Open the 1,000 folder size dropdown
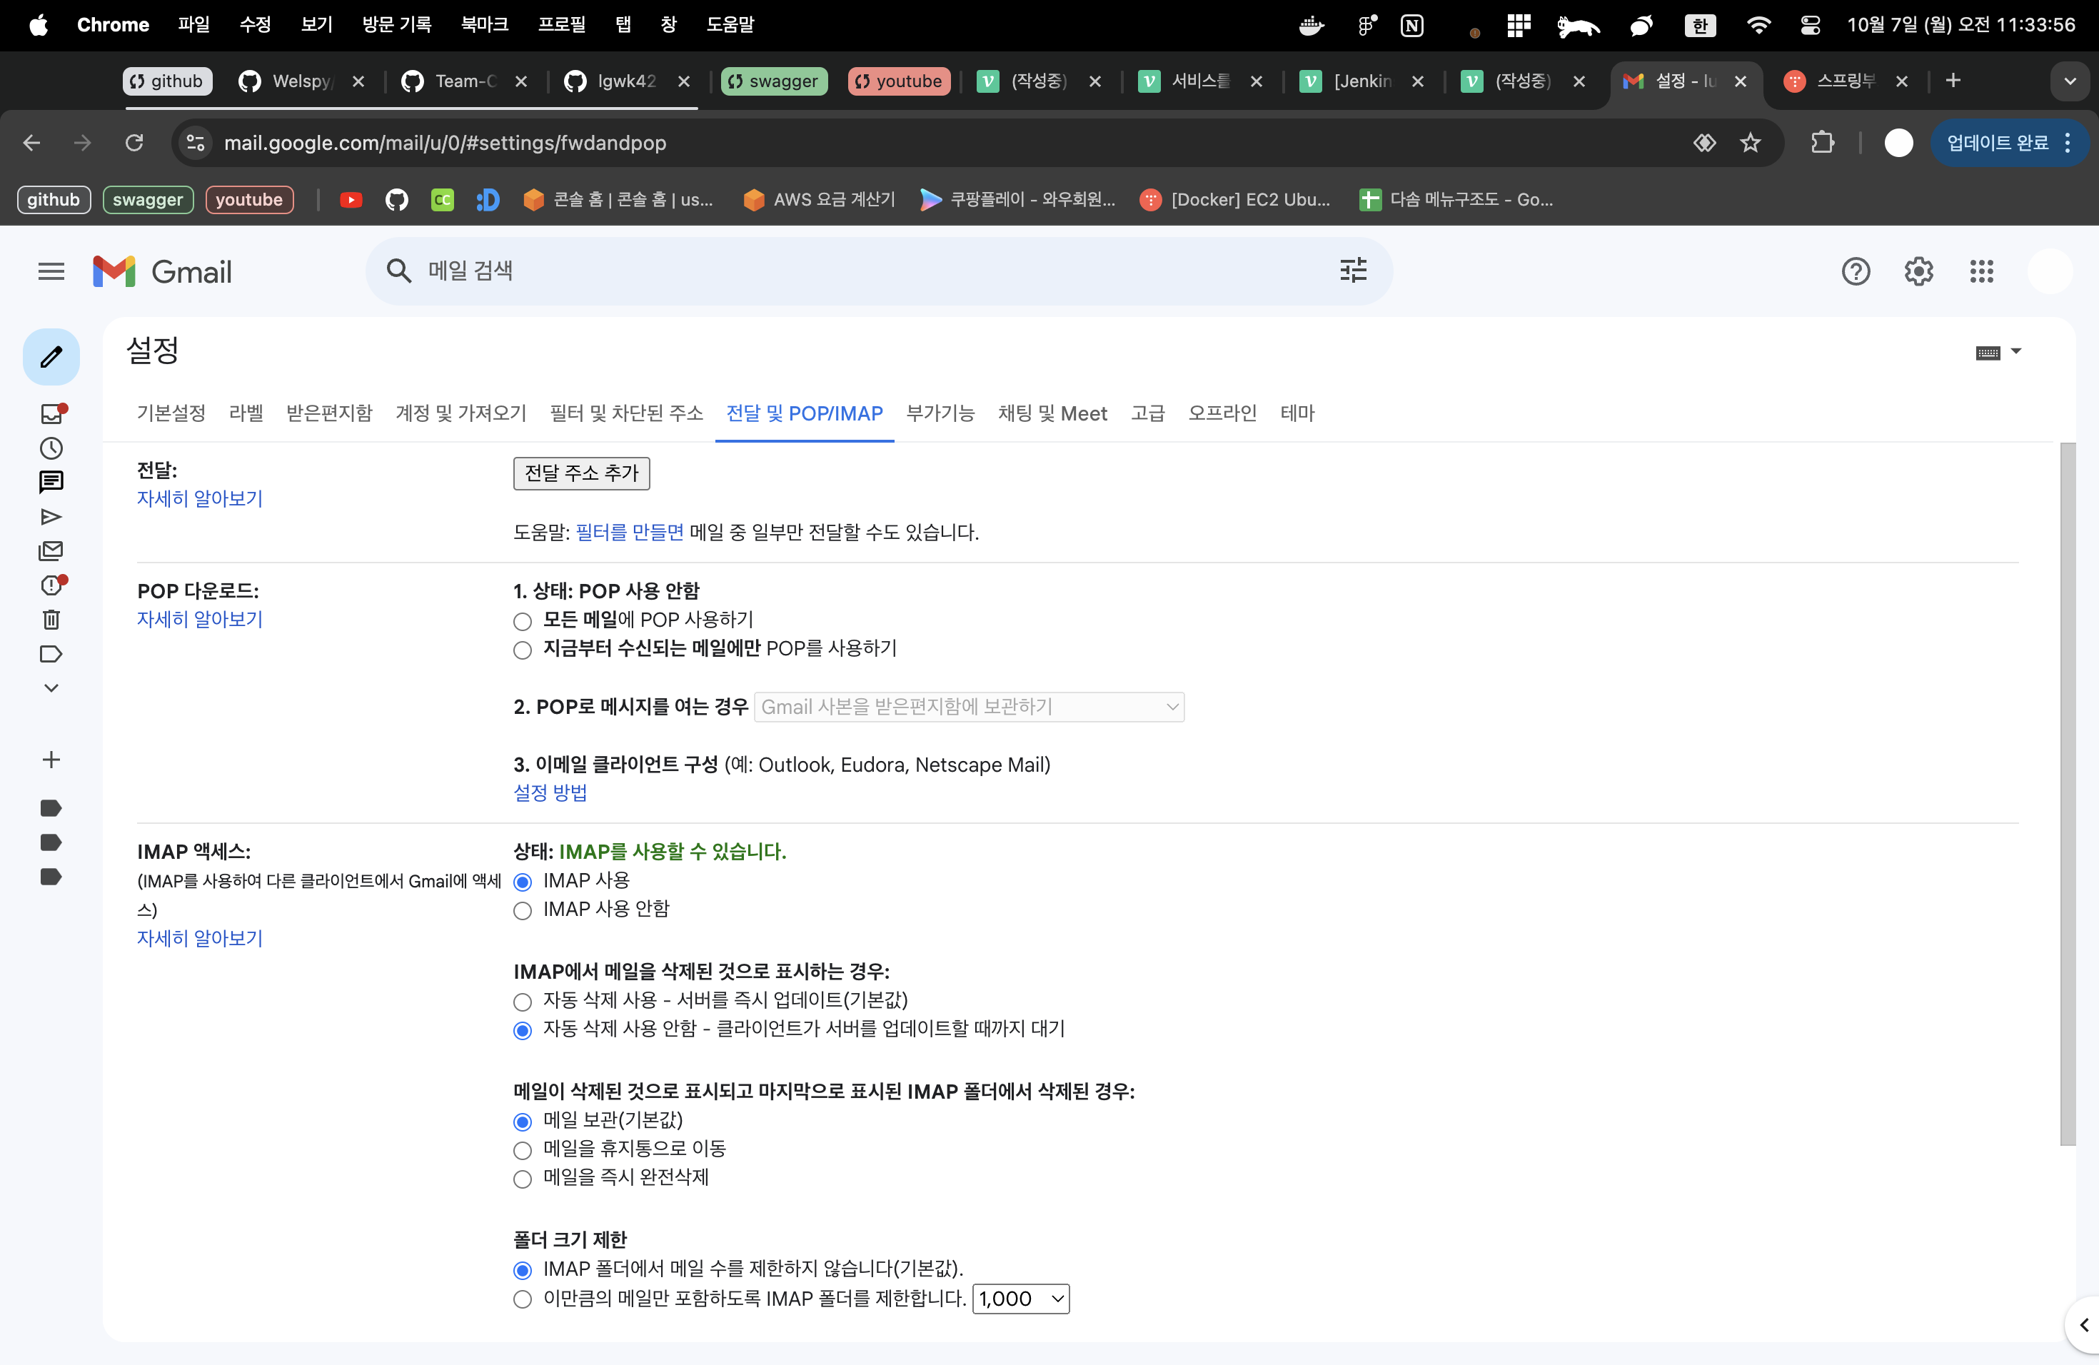Image resolution: width=2099 pixels, height=1365 pixels. click(1020, 1299)
